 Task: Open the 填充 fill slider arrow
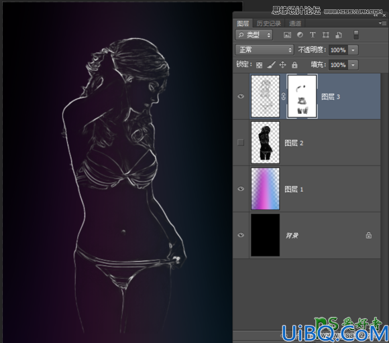point(353,65)
